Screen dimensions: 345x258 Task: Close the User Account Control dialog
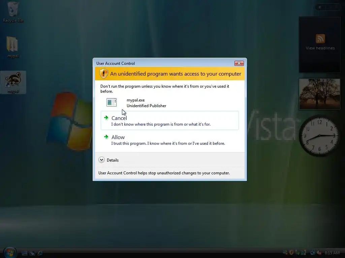[x=239, y=63]
